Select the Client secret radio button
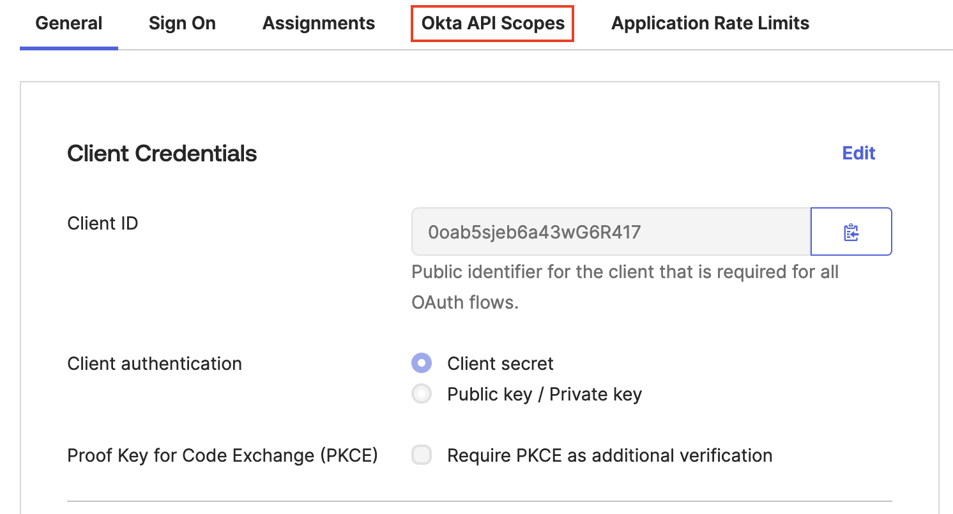The height and width of the screenshot is (514, 953). pyautogui.click(x=422, y=363)
